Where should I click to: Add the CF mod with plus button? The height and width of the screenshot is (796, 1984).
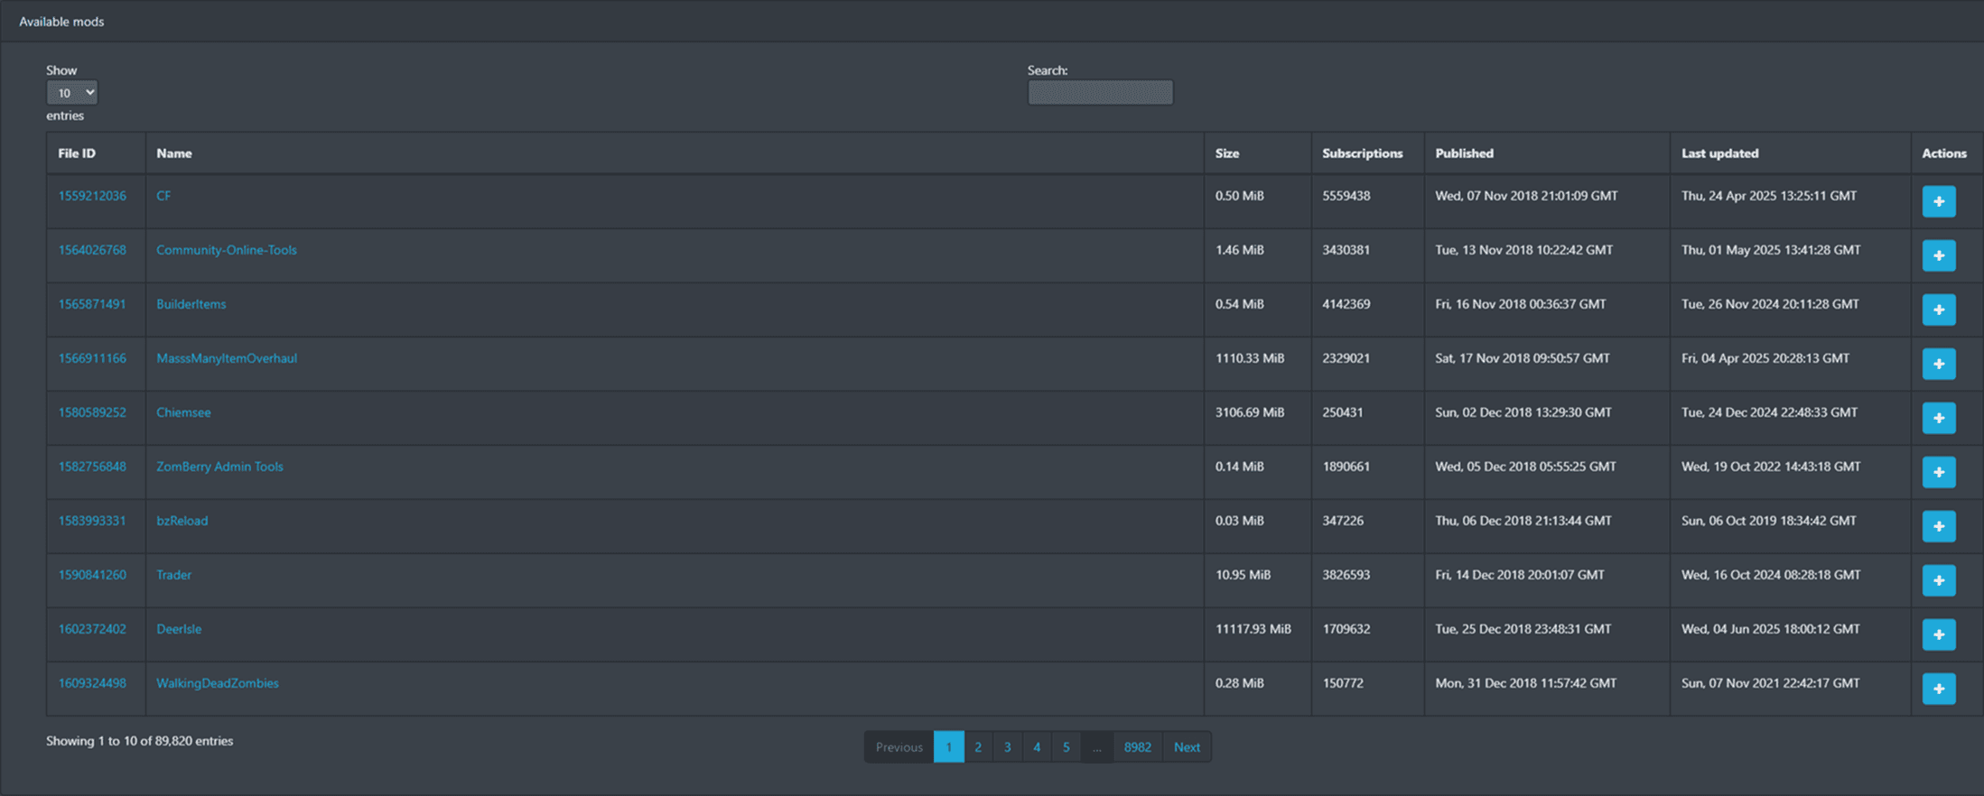click(1938, 201)
